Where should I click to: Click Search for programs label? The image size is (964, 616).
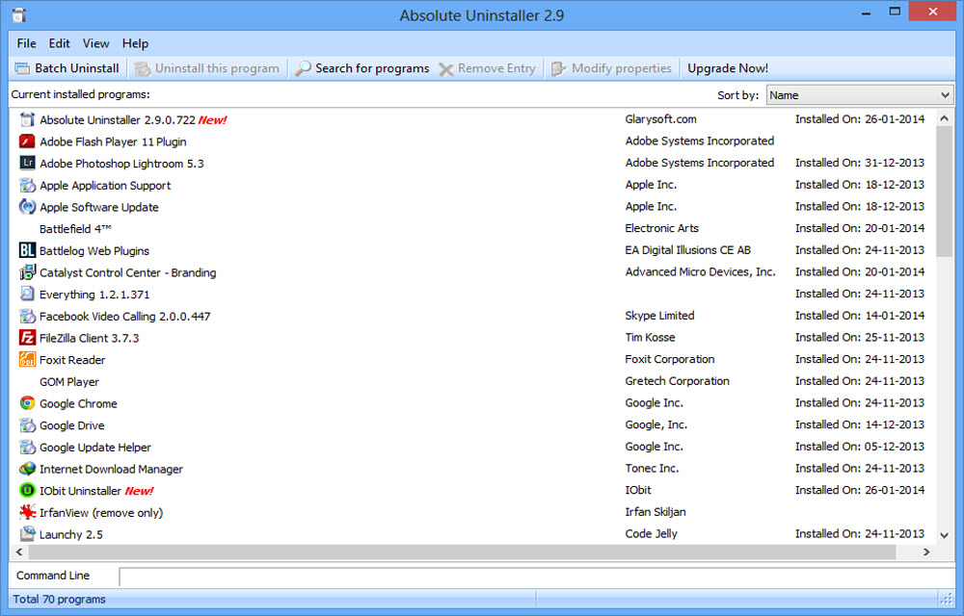point(372,68)
